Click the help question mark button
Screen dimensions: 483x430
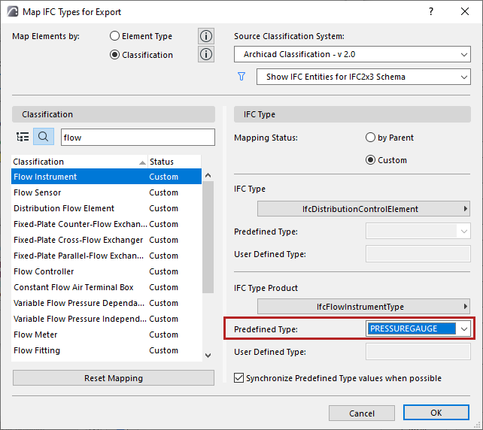(431, 11)
